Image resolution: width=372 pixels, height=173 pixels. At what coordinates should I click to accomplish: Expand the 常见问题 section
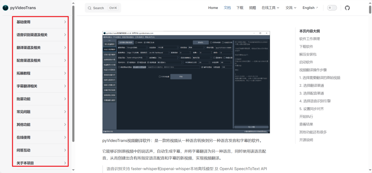pyautogui.click(x=41, y=112)
